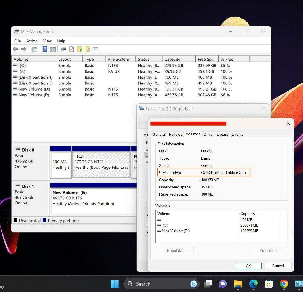
Task: Select the Disk 0 header panel icon
Action: click(18, 150)
